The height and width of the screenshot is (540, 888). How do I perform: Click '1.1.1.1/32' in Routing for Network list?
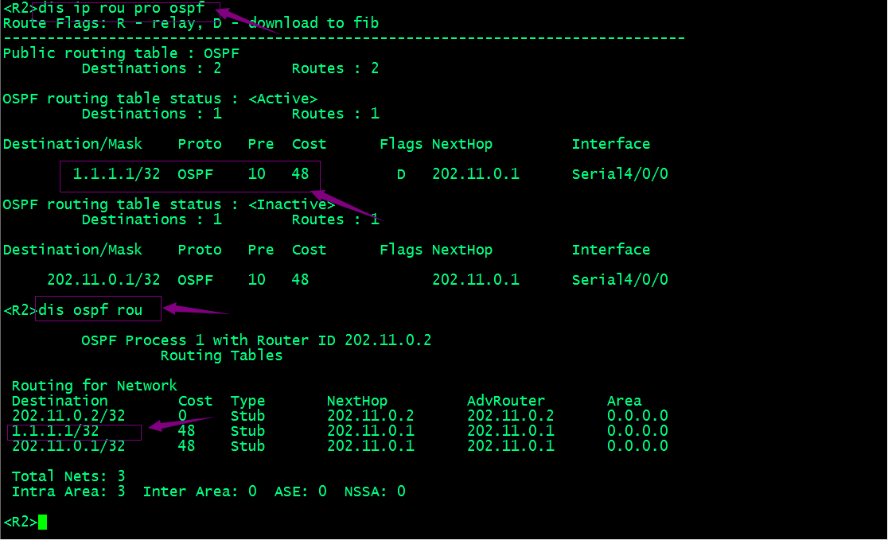click(x=56, y=431)
